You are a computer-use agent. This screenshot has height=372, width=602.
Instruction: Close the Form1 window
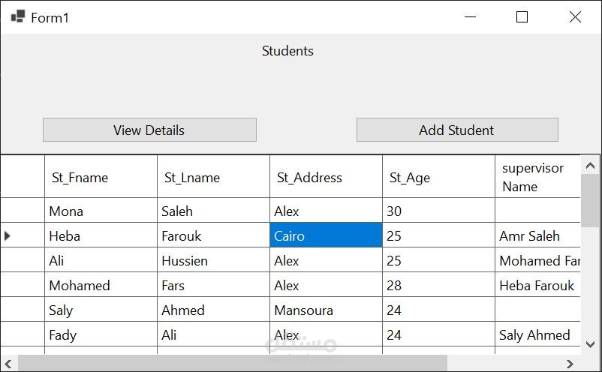575,16
